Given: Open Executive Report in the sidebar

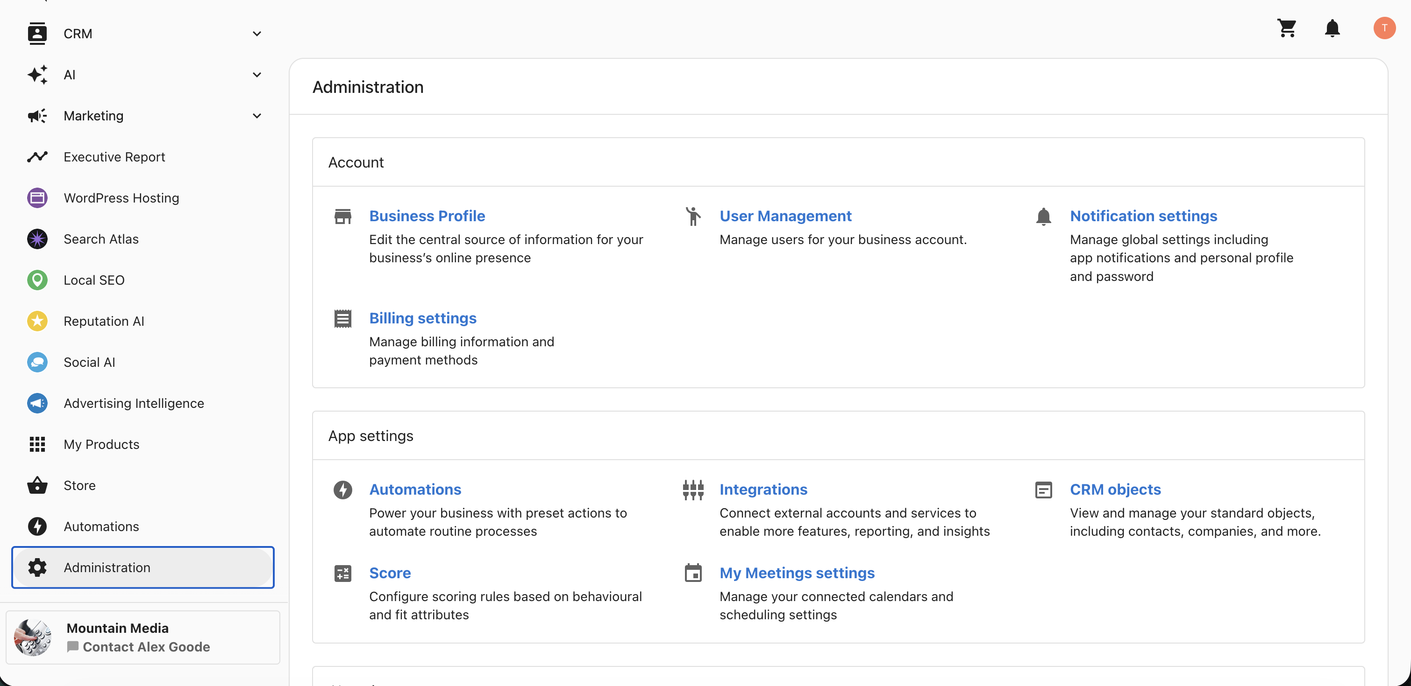Looking at the screenshot, I should tap(143, 156).
